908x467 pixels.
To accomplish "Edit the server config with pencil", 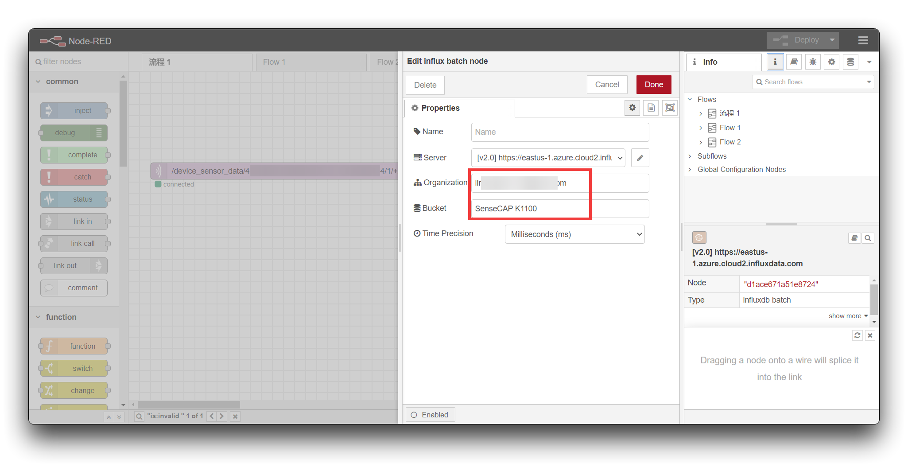I will coord(640,158).
